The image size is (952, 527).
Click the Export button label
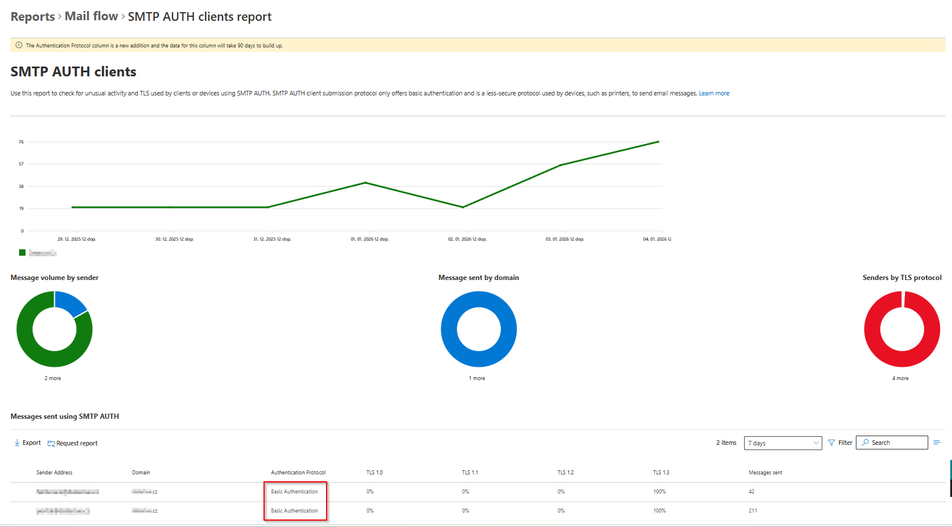click(32, 443)
